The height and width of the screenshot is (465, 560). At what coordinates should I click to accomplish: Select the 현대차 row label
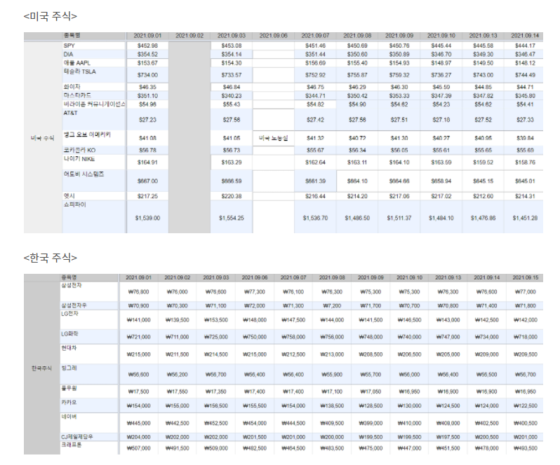[69, 348]
